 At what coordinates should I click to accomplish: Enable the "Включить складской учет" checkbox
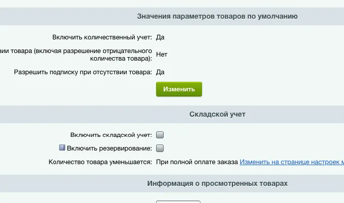[160, 135]
